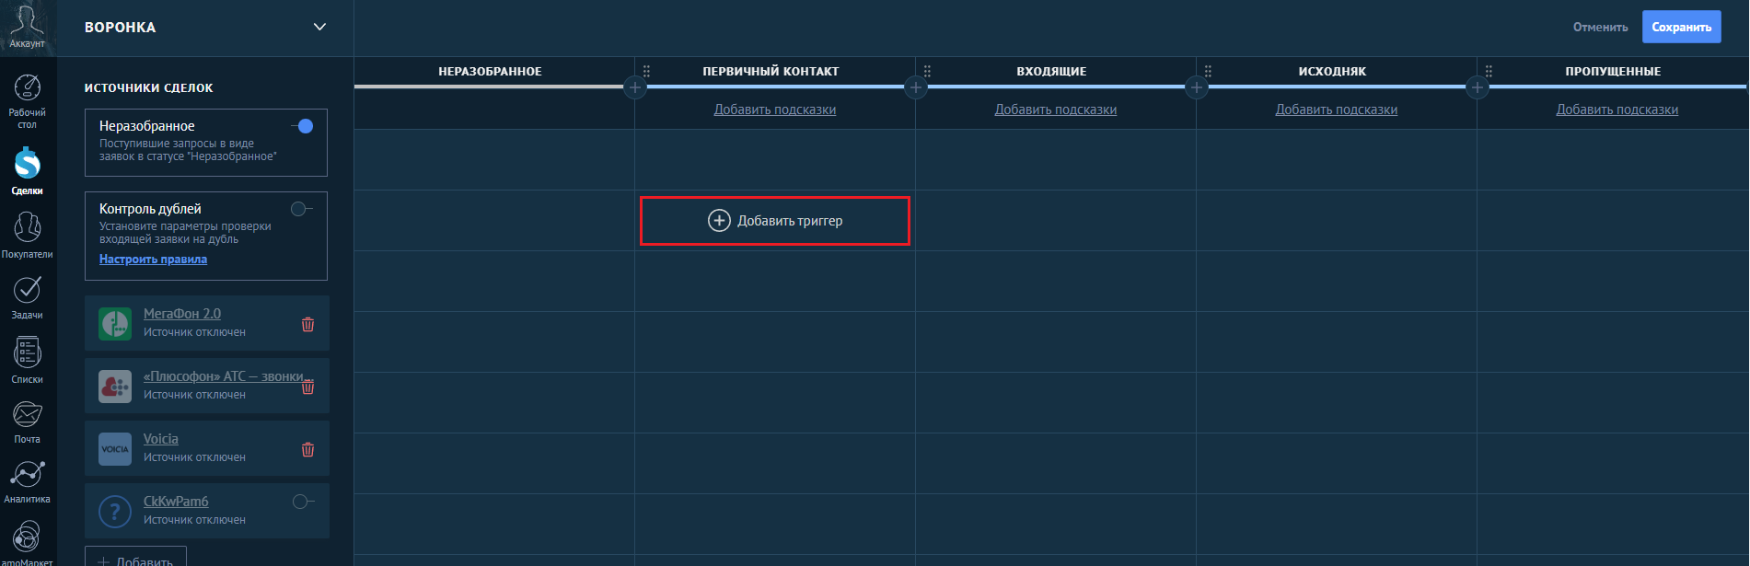Viewport: 1750px width, 566px height.
Task: Open the МегаФон 2.0 source link
Action: coord(182,314)
